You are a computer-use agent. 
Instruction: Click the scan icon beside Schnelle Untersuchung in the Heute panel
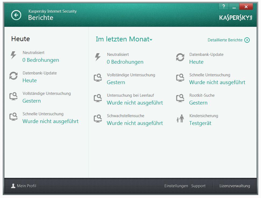tap(13, 117)
